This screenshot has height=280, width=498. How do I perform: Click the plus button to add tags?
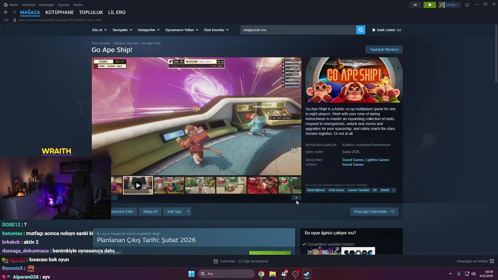pos(394,190)
